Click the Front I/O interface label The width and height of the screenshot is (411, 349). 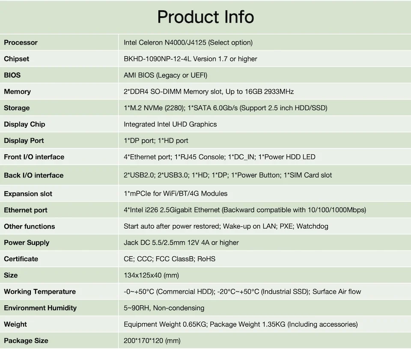pos(34,157)
